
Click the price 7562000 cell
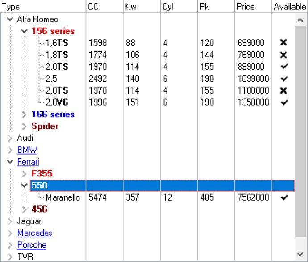[x=253, y=197]
